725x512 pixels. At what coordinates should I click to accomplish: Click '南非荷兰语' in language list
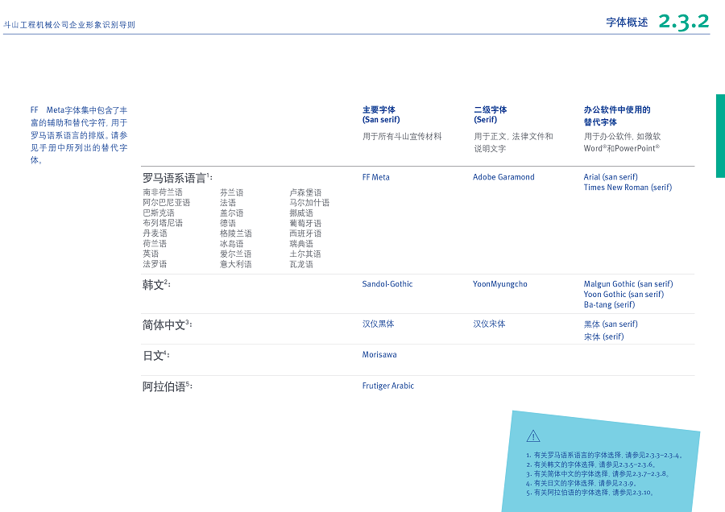[163, 192]
